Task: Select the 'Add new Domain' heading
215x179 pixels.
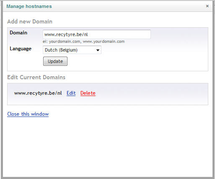Action: click(30, 21)
